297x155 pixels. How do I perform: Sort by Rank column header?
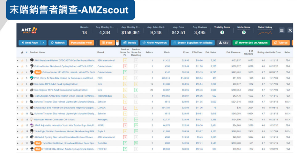167,52
